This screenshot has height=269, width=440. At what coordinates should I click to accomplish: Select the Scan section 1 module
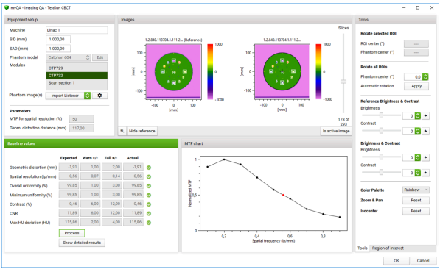(77, 83)
